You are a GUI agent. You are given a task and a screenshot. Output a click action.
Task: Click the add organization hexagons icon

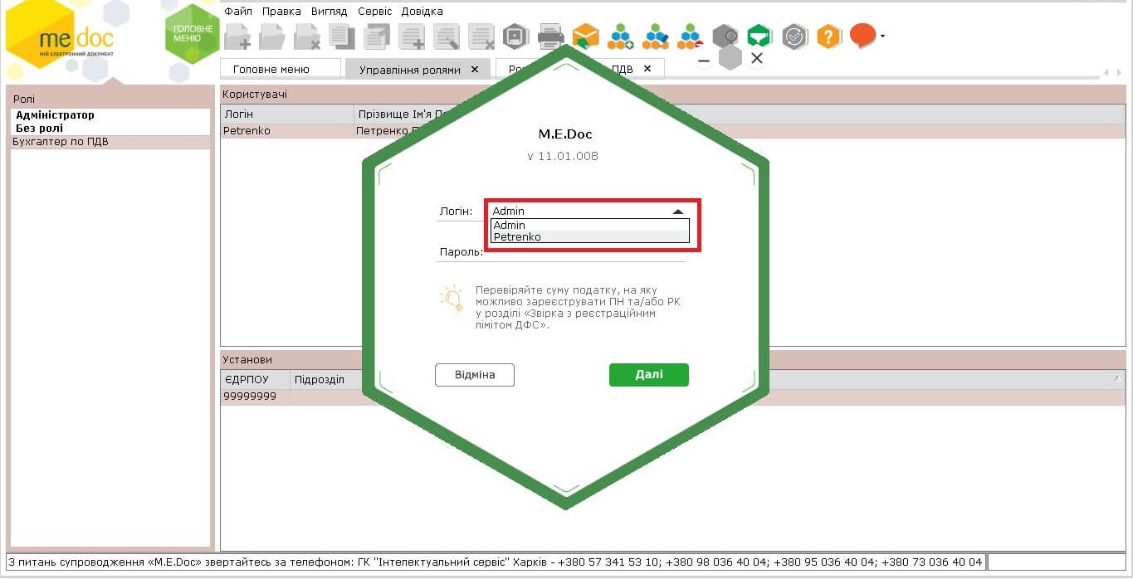tap(621, 36)
